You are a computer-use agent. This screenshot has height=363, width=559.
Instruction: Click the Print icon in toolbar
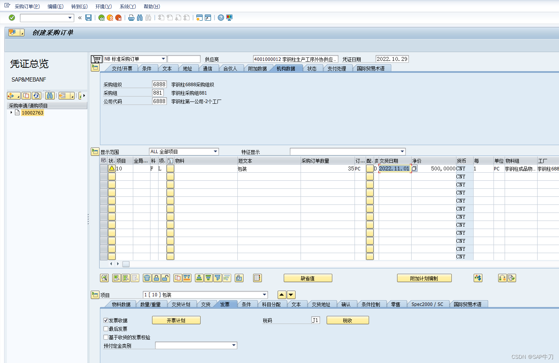click(x=131, y=18)
